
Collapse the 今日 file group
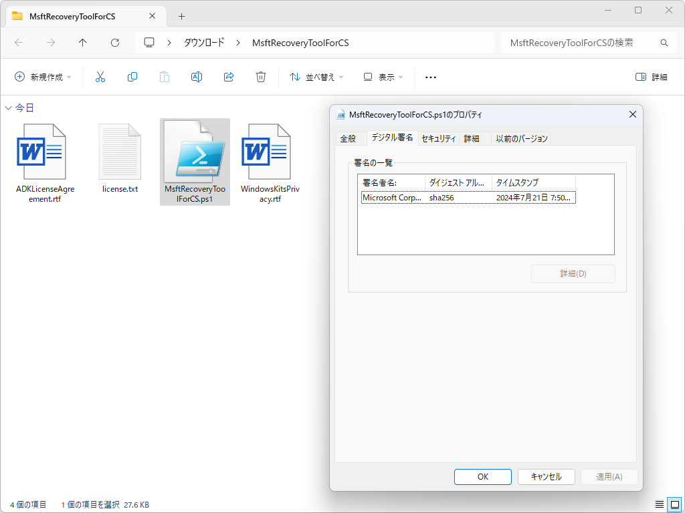click(x=8, y=107)
